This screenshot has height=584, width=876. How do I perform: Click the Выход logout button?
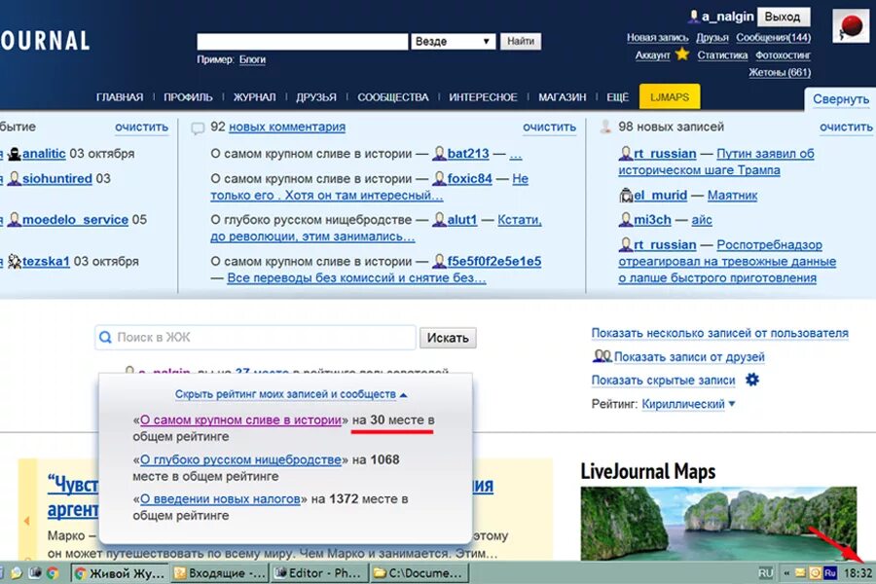pyautogui.click(x=783, y=17)
